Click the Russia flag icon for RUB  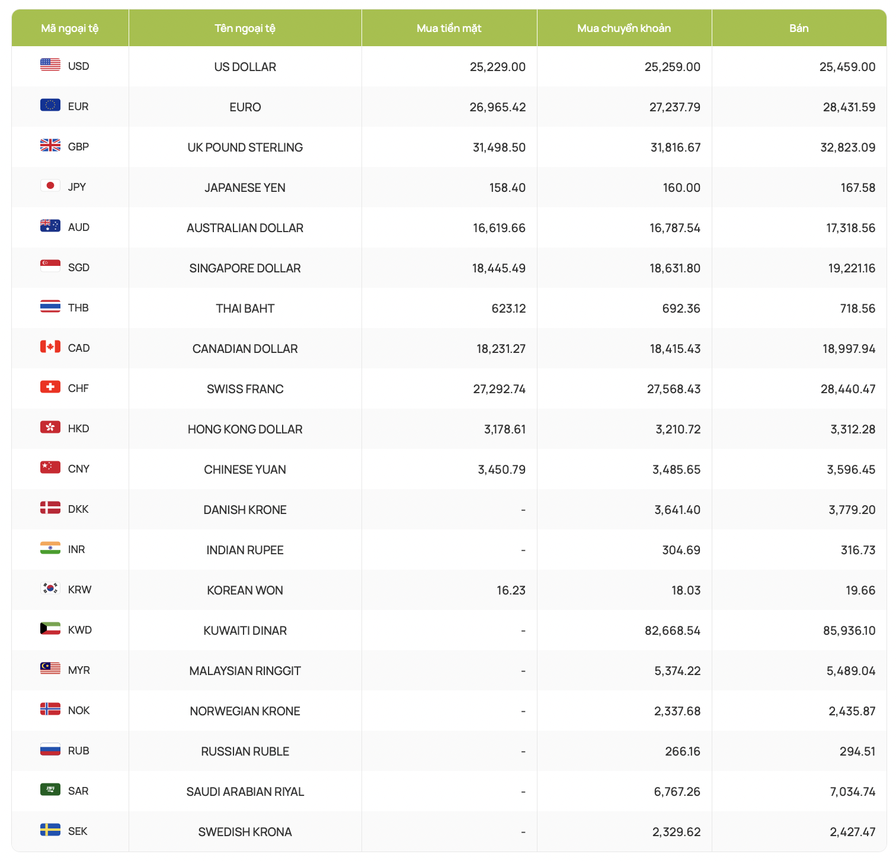pyautogui.click(x=50, y=749)
